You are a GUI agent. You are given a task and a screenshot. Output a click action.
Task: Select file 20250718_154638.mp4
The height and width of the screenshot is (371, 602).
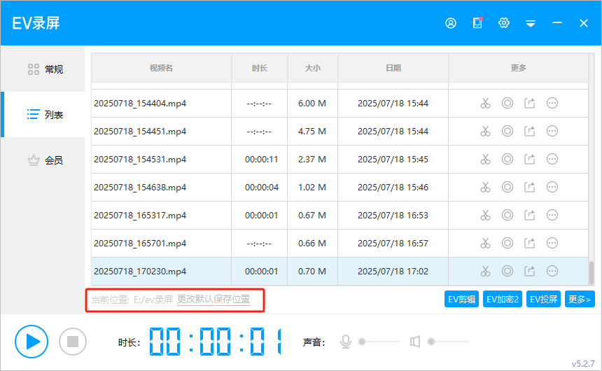pyautogui.click(x=140, y=188)
